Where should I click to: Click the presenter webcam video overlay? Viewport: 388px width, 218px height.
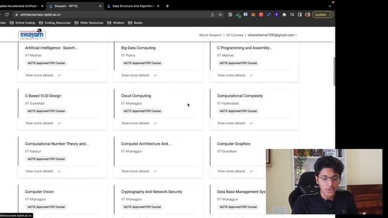pyautogui.click(x=324, y=182)
